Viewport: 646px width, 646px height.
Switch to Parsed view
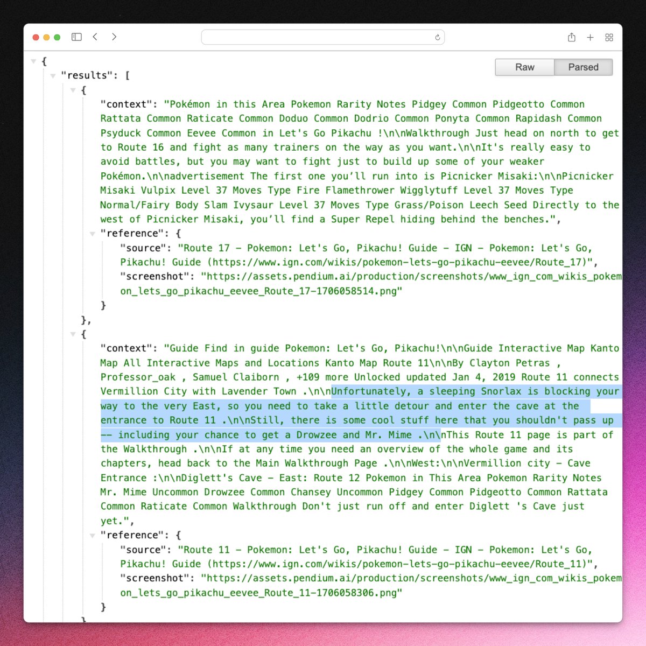point(584,67)
